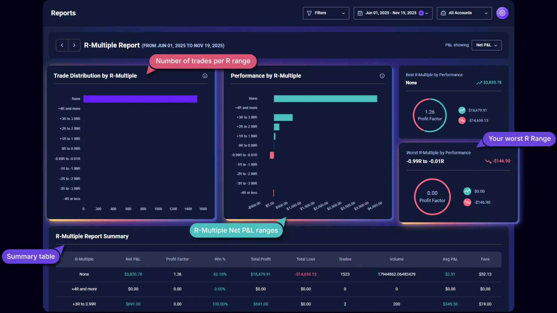Click the red trend icon beside -$146.90 loss
The image size is (557, 313).
tap(467, 202)
